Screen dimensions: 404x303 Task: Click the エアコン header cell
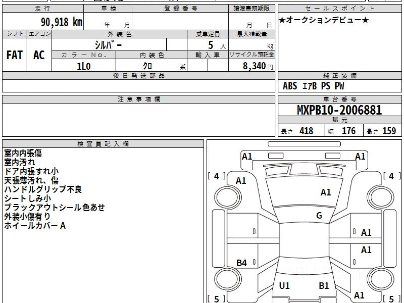[39, 34]
